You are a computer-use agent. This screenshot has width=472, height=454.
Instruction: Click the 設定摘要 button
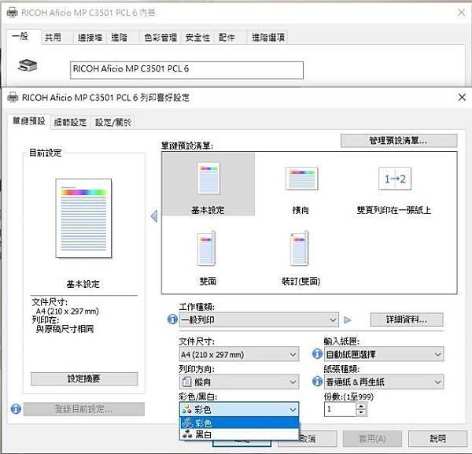tap(84, 378)
